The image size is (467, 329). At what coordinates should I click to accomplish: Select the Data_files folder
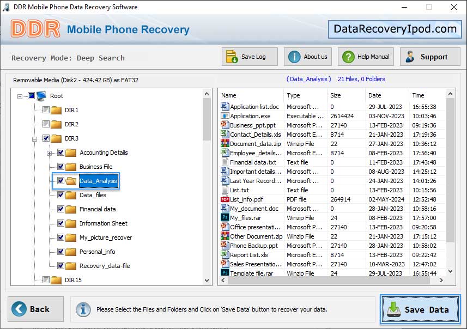pos(93,195)
